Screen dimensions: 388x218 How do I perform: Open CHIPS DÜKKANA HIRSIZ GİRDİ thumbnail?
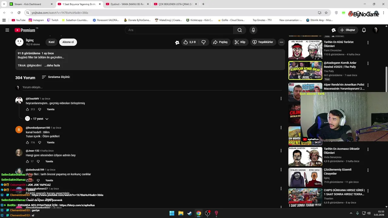(x=305, y=198)
